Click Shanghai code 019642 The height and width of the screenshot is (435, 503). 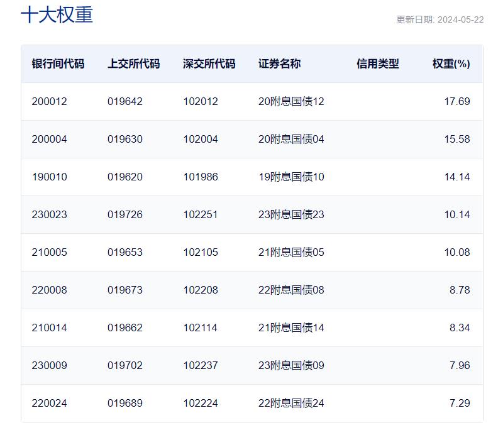point(125,101)
